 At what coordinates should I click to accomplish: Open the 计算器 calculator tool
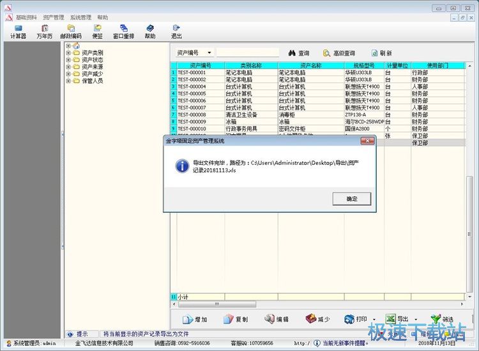point(18,32)
